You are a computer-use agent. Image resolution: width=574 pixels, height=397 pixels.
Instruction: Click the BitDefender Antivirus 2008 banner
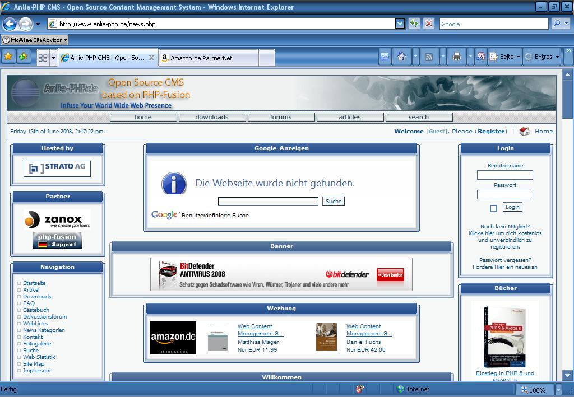281,274
